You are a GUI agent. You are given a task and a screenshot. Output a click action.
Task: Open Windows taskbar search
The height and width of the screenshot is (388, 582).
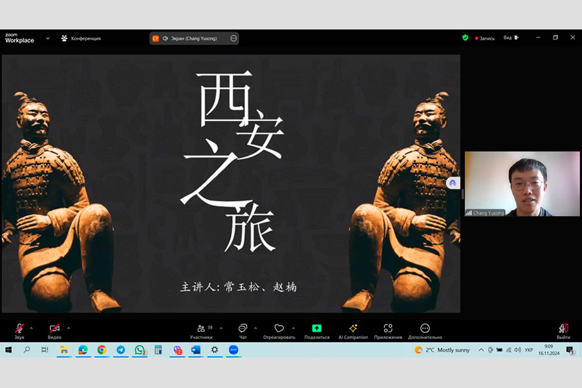click(x=27, y=350)
